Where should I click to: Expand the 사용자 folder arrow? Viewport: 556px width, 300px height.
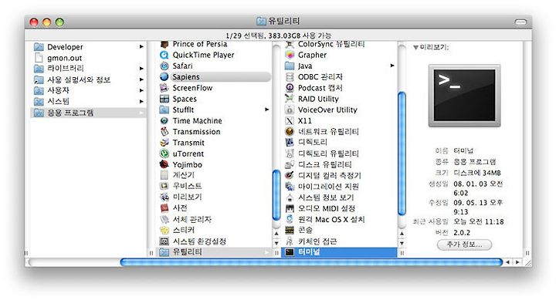coord(141,90)
